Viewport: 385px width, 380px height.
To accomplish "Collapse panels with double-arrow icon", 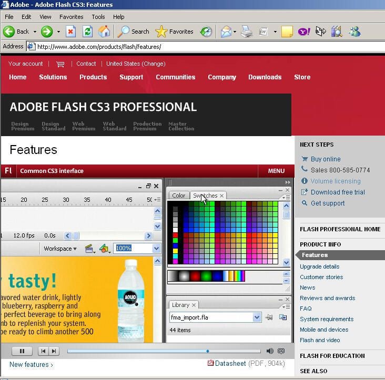I will pyautogui.click(x=288, y=182).
